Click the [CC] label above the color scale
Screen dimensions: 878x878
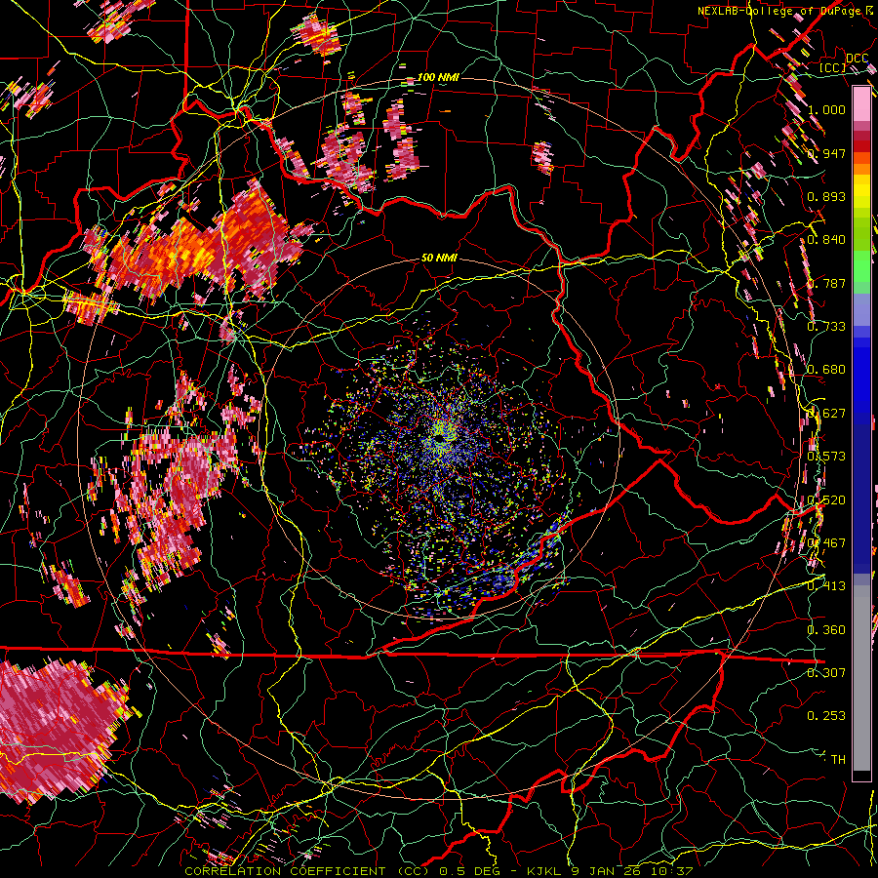(x=832, y=67)
